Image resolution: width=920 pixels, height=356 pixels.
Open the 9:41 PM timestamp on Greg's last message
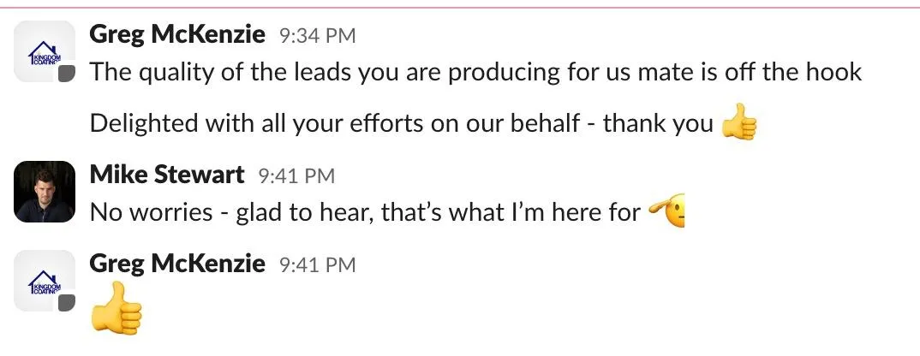[318, 265]
